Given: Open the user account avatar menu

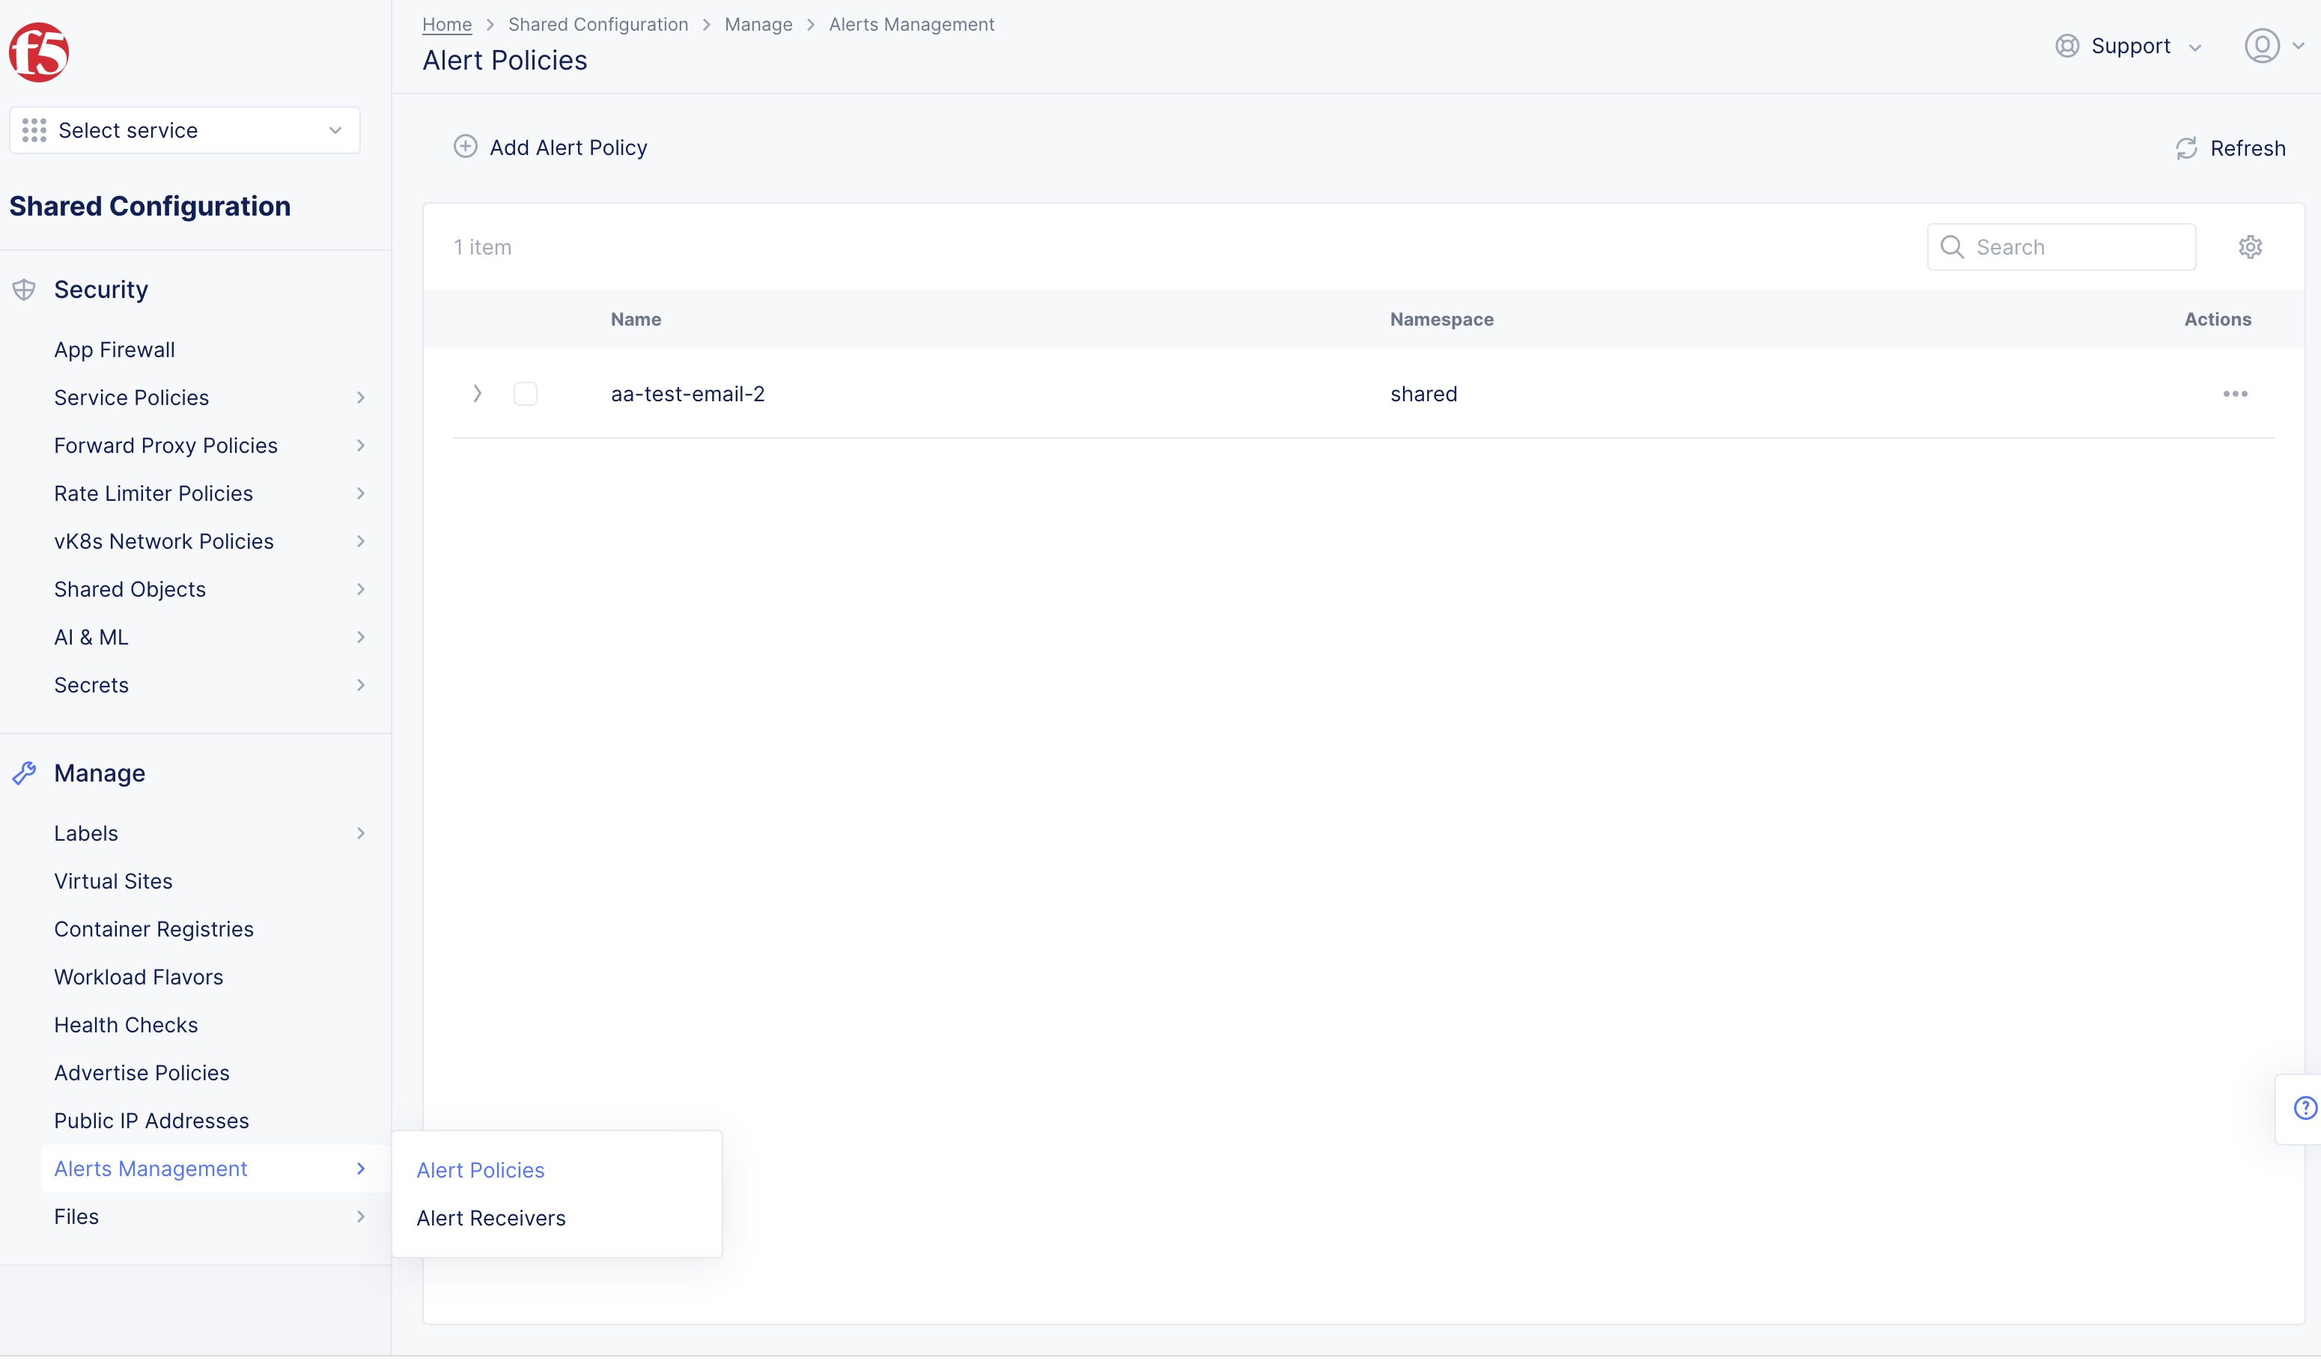Looking at the screenshot, I should [x=2263, y=46].
